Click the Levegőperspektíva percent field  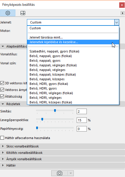coord(82,120)
